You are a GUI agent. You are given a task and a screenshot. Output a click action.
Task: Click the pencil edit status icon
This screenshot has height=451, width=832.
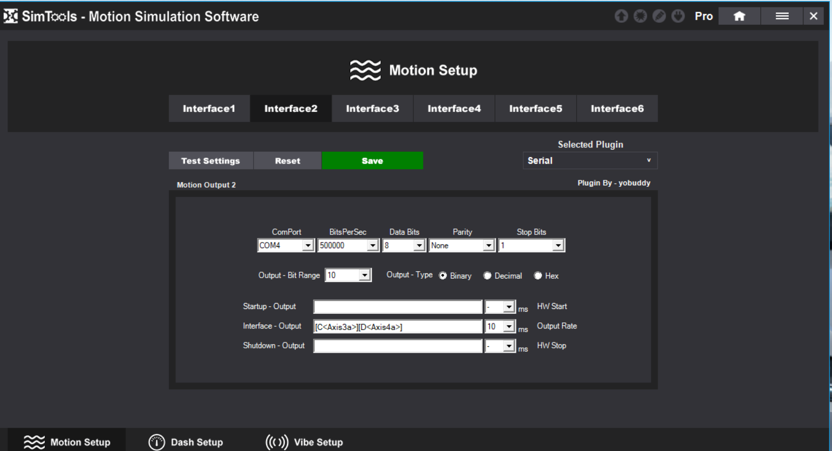tap(659, 16)
